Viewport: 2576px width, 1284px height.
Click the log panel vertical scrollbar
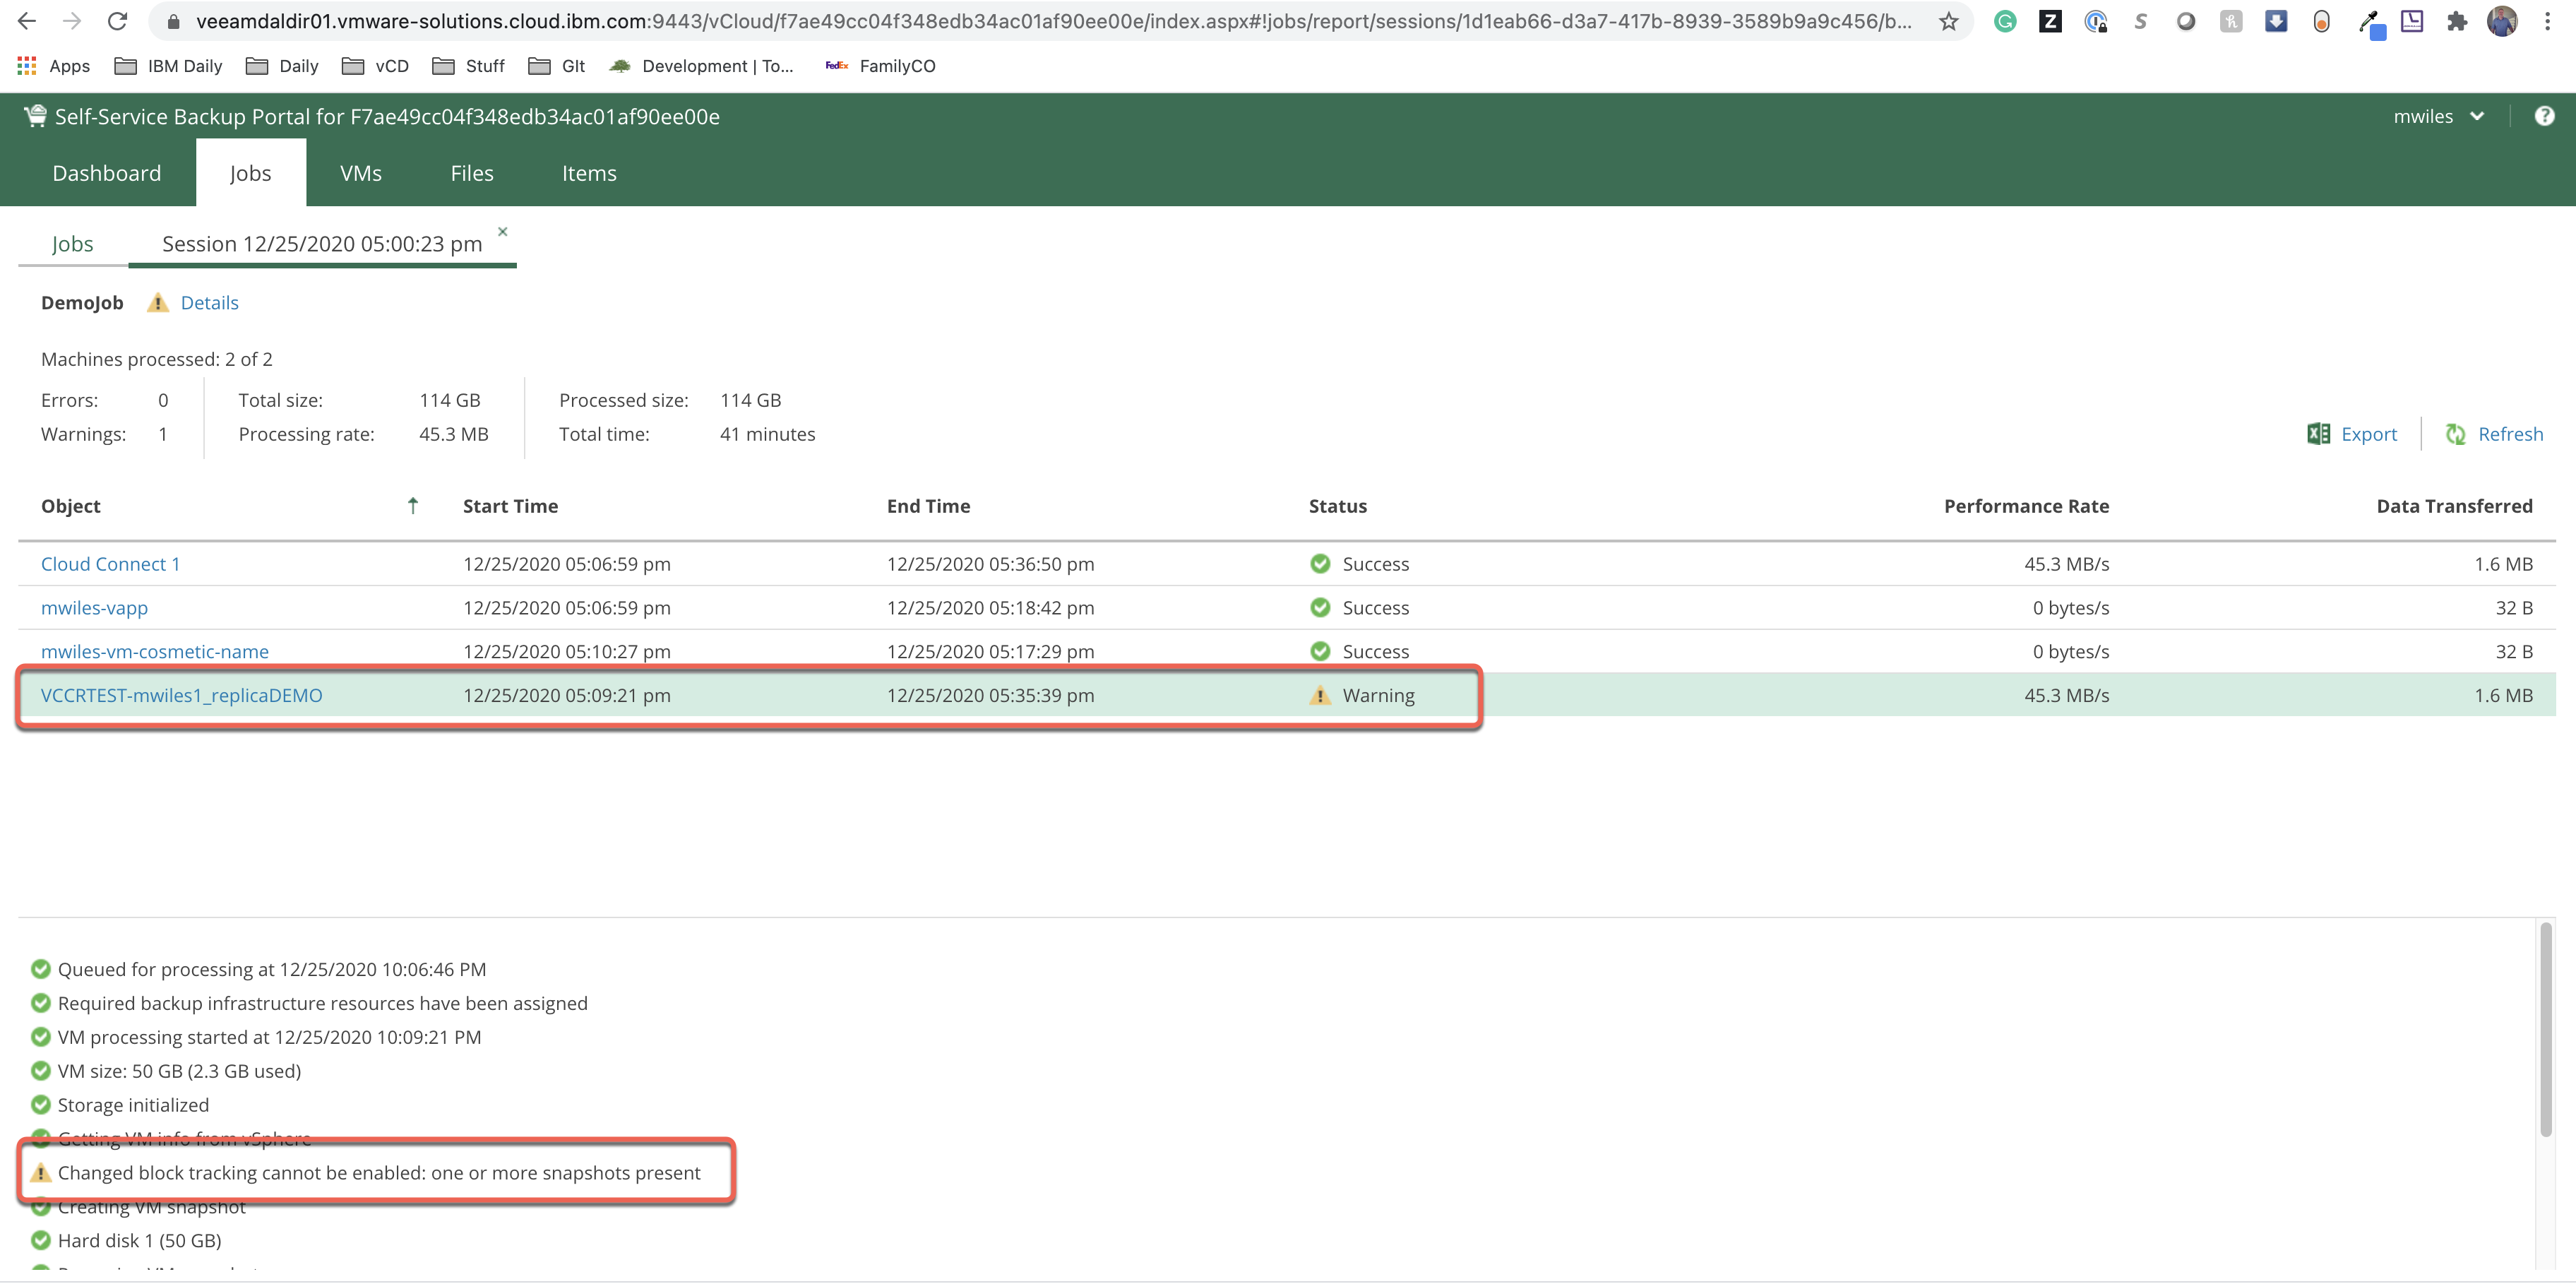(2545, 1030)
